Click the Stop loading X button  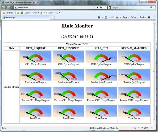coord(105,7)
